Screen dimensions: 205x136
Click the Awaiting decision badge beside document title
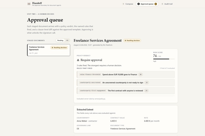coord(132,41)
